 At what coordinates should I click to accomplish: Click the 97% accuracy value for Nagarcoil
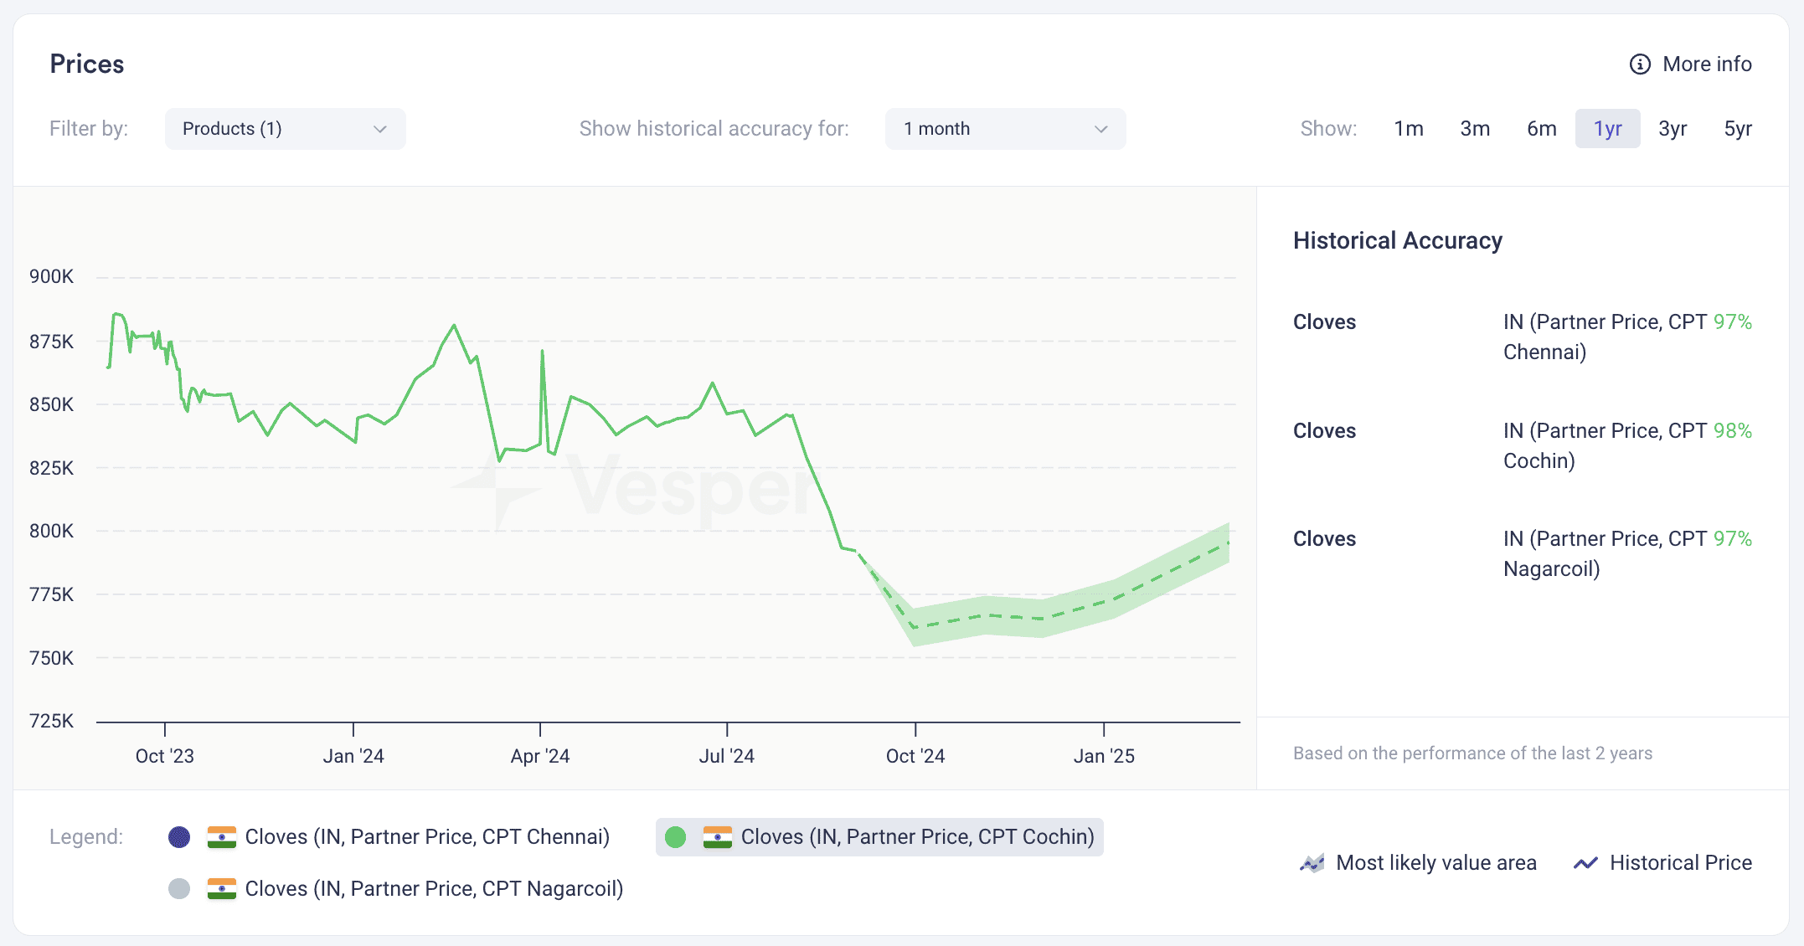tap(1733, 539)
